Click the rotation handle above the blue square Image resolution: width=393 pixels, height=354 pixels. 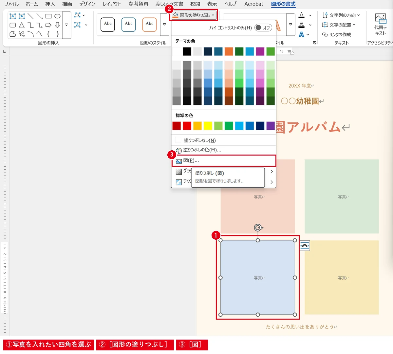[x=258, y=228]
